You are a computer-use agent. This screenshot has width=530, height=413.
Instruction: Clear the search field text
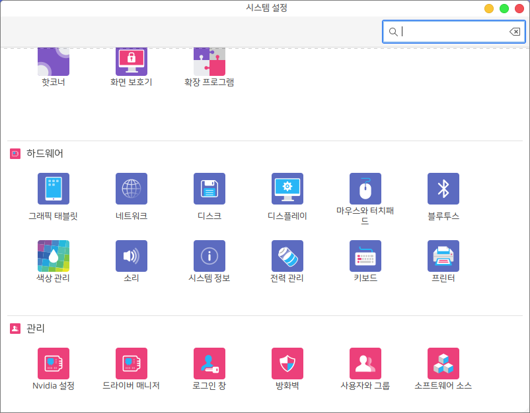click(514, 32)
